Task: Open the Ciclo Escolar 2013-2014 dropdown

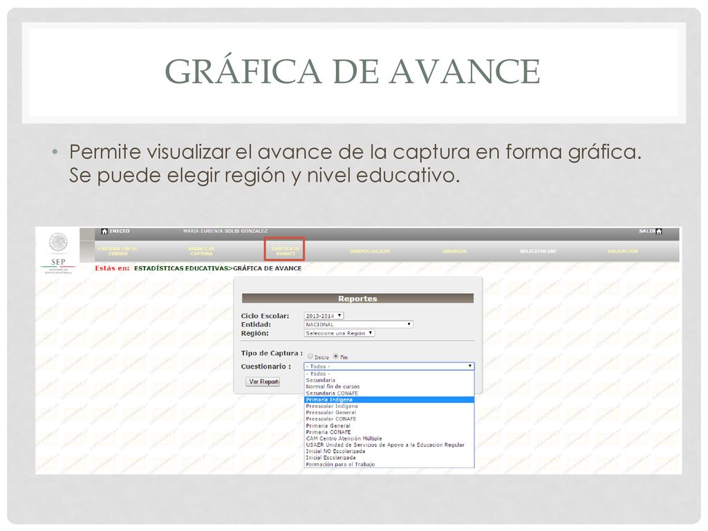Action: [x=324, y=315]
